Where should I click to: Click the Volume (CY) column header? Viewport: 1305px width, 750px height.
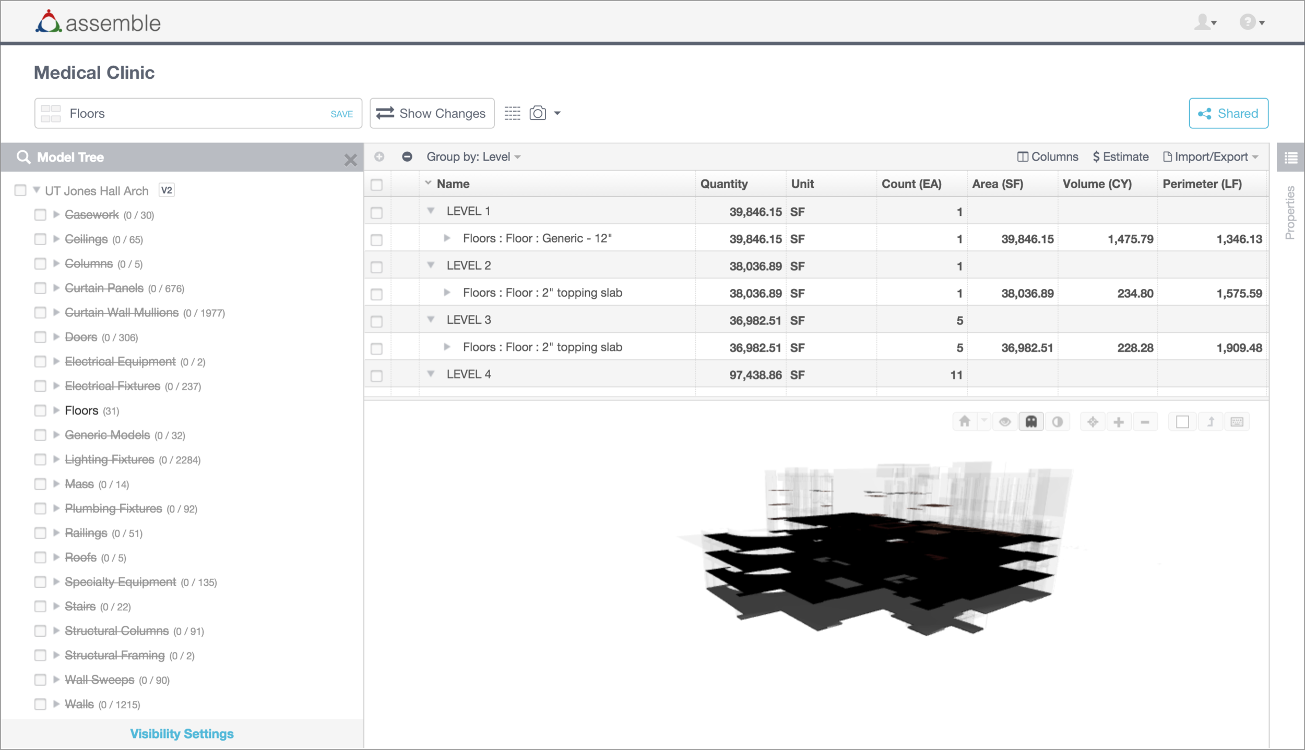click(1108, 184)
